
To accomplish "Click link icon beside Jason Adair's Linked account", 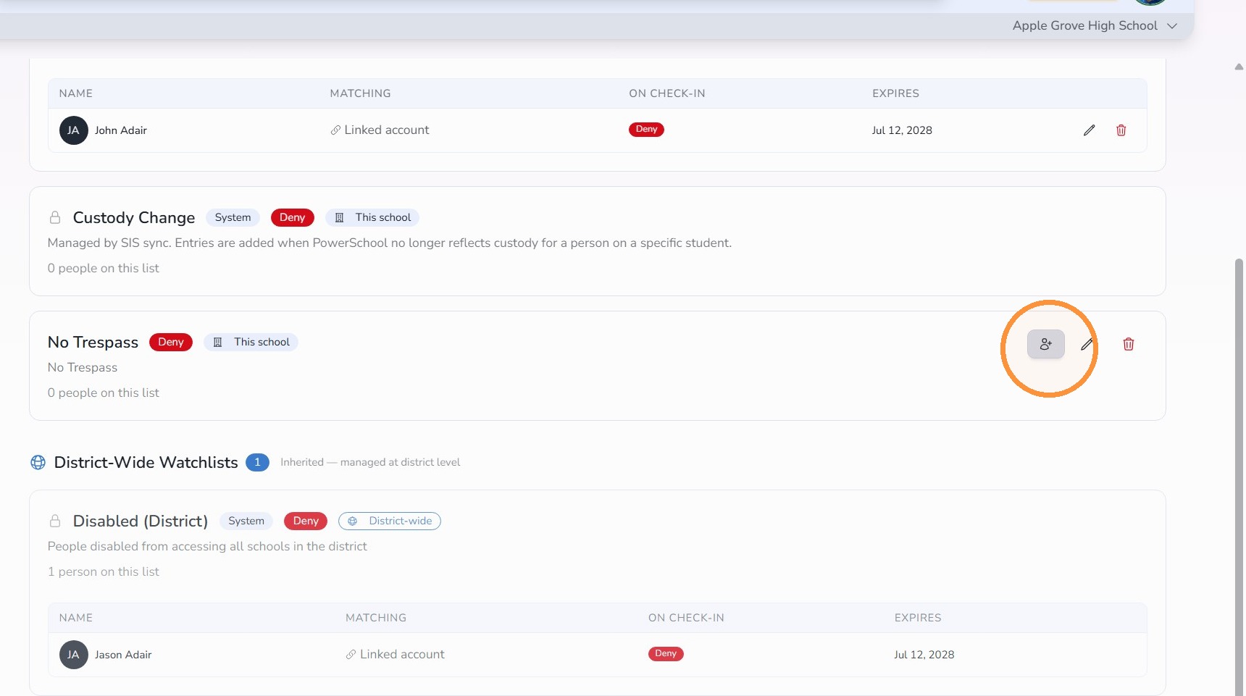I will pos(351,655).
